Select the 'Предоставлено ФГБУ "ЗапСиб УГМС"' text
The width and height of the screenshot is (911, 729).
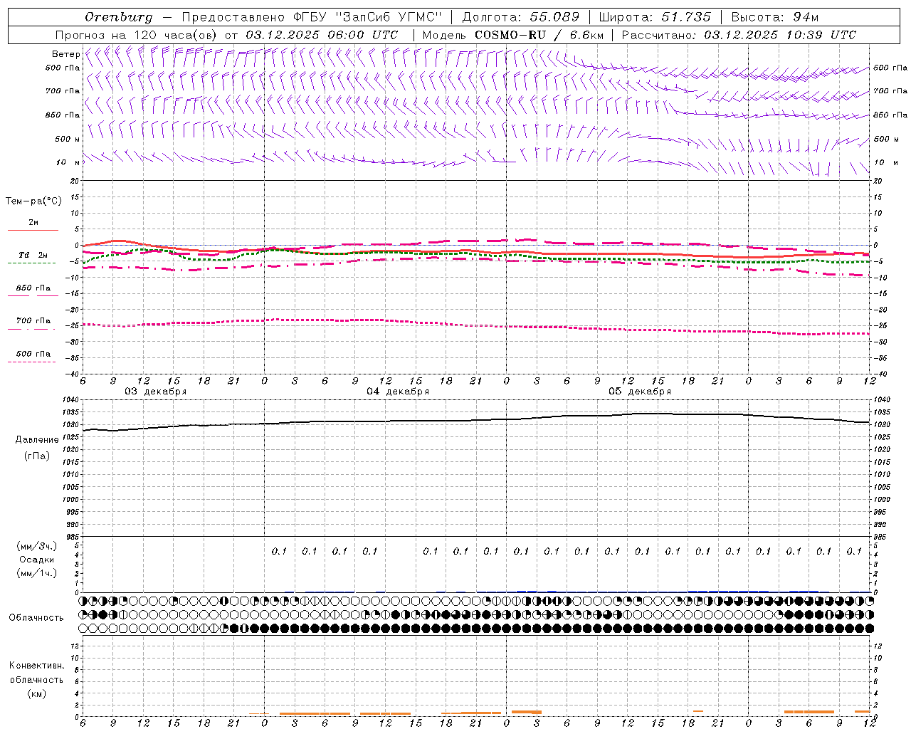[x=312, y=17]
